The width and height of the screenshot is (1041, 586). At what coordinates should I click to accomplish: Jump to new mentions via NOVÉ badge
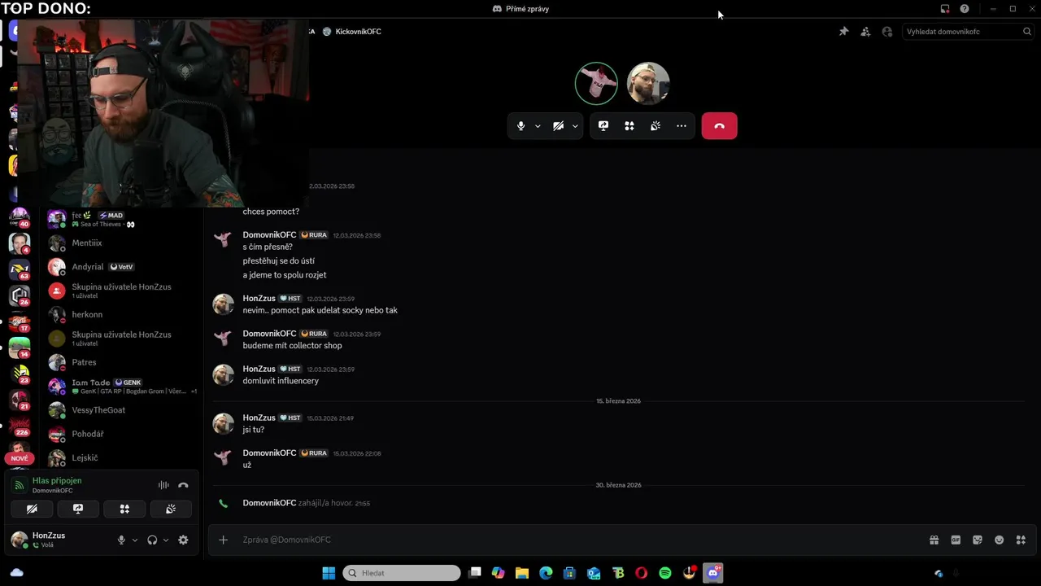20,458
